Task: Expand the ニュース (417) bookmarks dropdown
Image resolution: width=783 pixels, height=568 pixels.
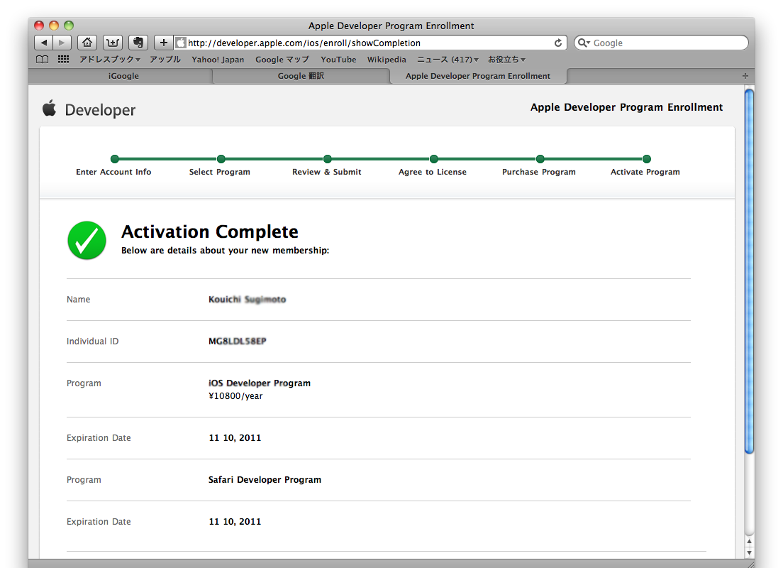Action: (x=448, y=60)
